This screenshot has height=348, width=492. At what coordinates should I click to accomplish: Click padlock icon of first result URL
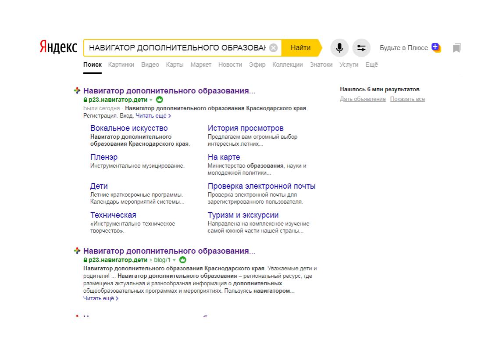click(86, 100)
